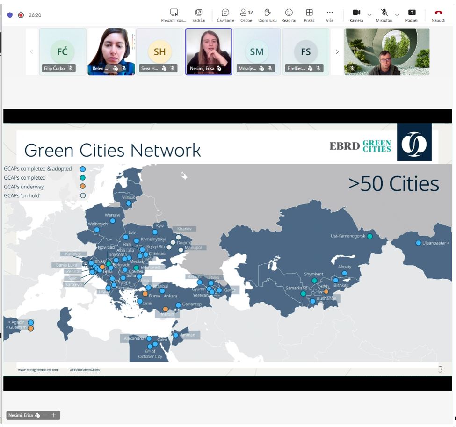Click the shield privacy icon
This screenshot has width=456, height=427.
point(10,15)
